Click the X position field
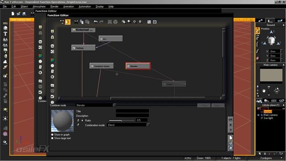Viewport: 286px width, 161px height. (275, 51)
